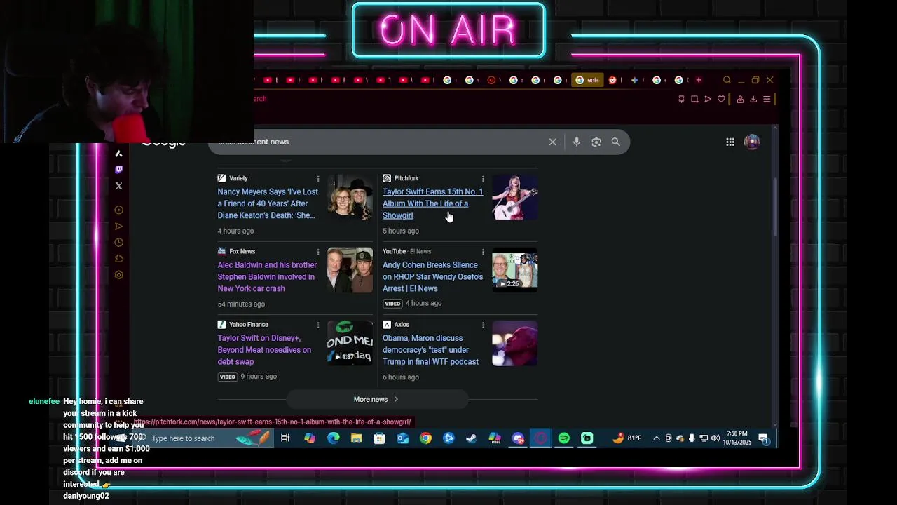This screenshot has width=897, height=505.
Task: Open the easy setup menu icon
Action: (767, 100)
